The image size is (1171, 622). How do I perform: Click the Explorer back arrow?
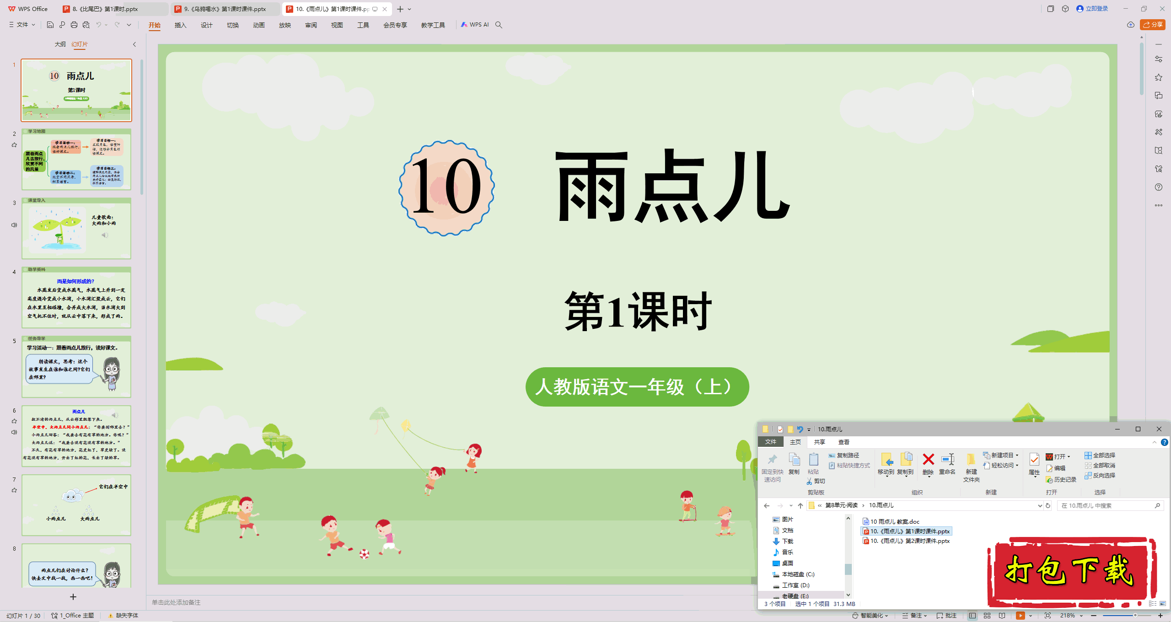click(x=767, y=505)
